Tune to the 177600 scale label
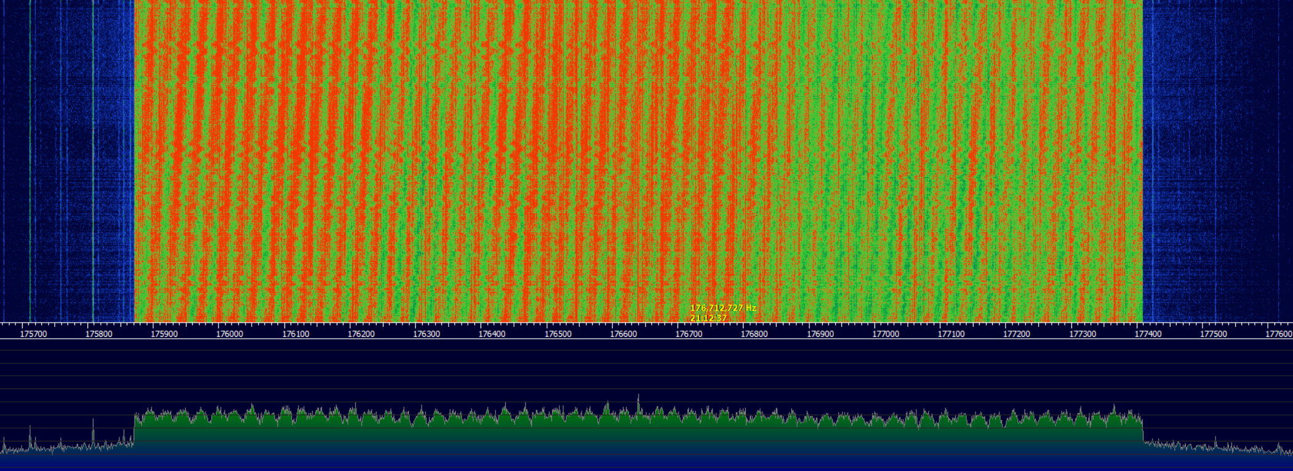Viewport: 1293px width, 471px height. tap(1279, 334)
